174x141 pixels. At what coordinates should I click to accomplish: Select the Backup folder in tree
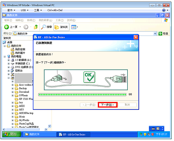click(x=23, y=88)
